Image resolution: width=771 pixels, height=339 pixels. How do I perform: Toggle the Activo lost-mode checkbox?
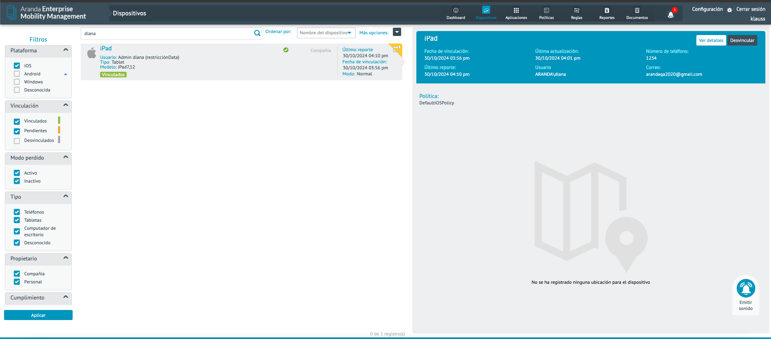(x=17, y=173)
